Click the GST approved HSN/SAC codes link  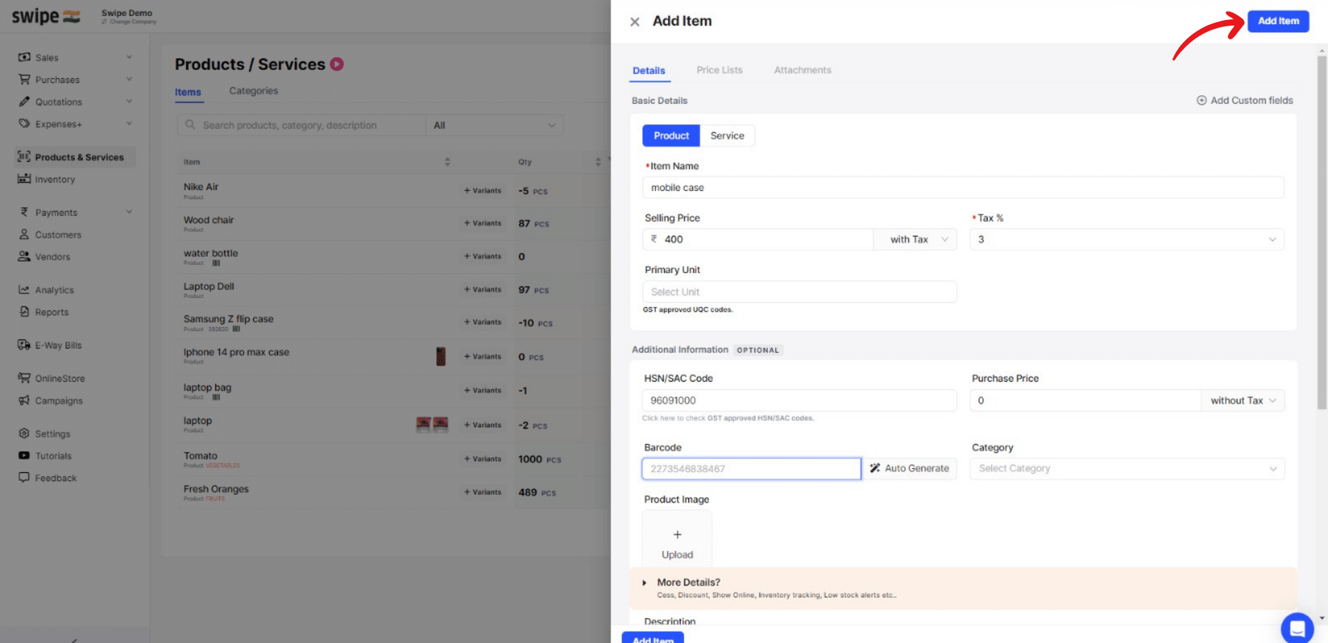click(760, 418)
